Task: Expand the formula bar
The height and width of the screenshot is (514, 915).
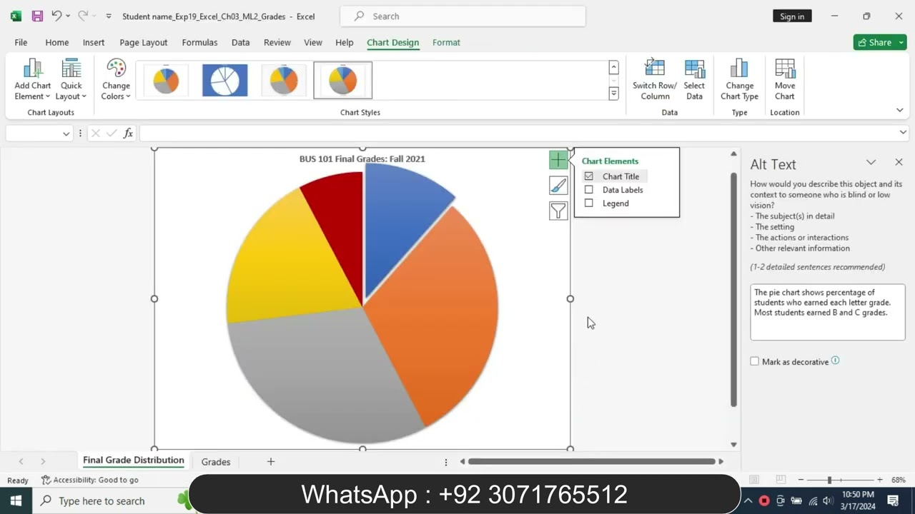Action: point(903,133)
